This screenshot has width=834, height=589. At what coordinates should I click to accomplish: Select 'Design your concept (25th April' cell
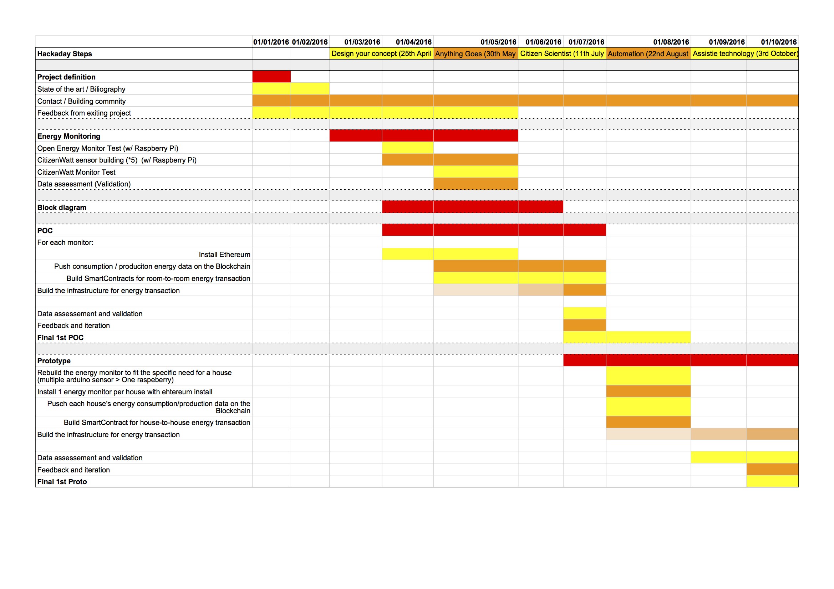tap(381, 53)
